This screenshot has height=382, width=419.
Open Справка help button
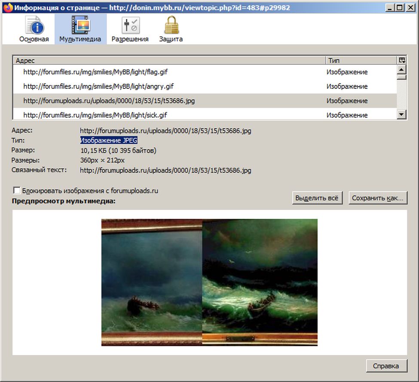386,366
